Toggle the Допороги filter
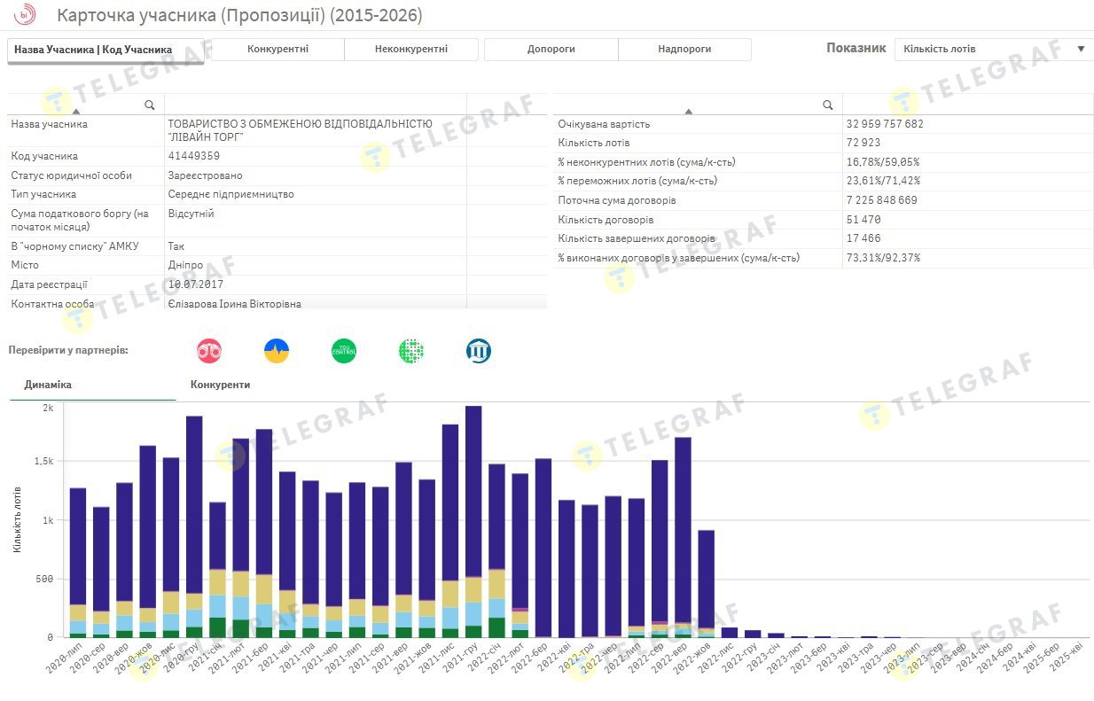 pos(551,50)
